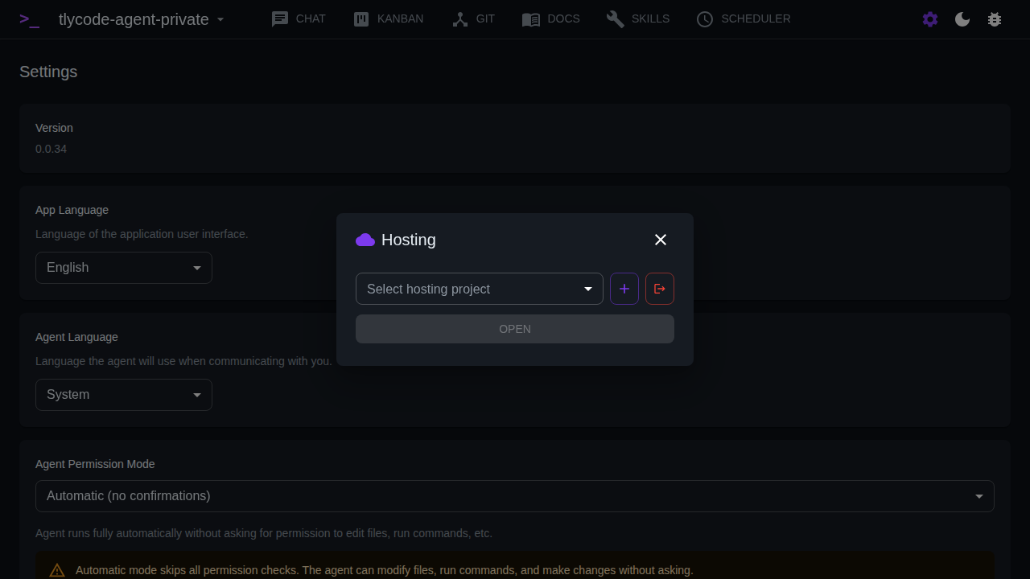Click the App Language label
Screen dimensions: 1030x579
tap(72, 210)
